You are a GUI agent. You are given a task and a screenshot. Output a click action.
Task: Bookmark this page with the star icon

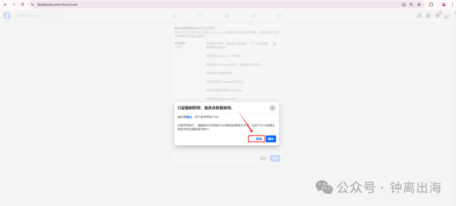click(419, 5)
